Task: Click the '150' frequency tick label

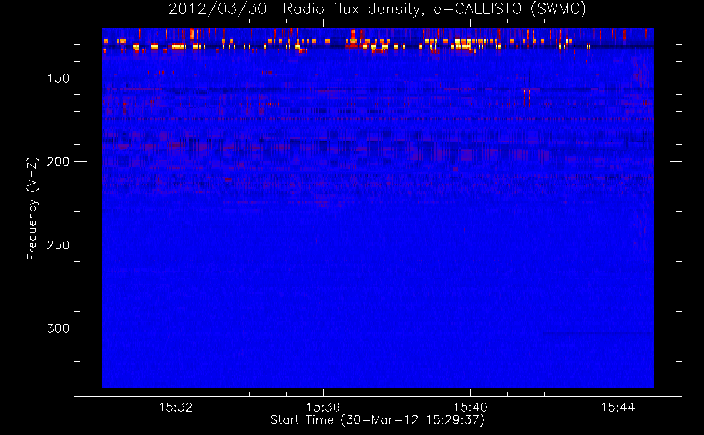Action: pyautogui.click(x=58, y=78)
